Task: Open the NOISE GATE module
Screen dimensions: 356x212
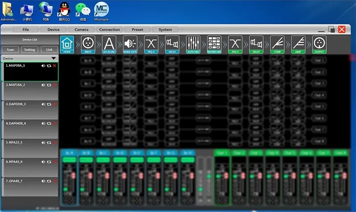Action: (130, 44)
